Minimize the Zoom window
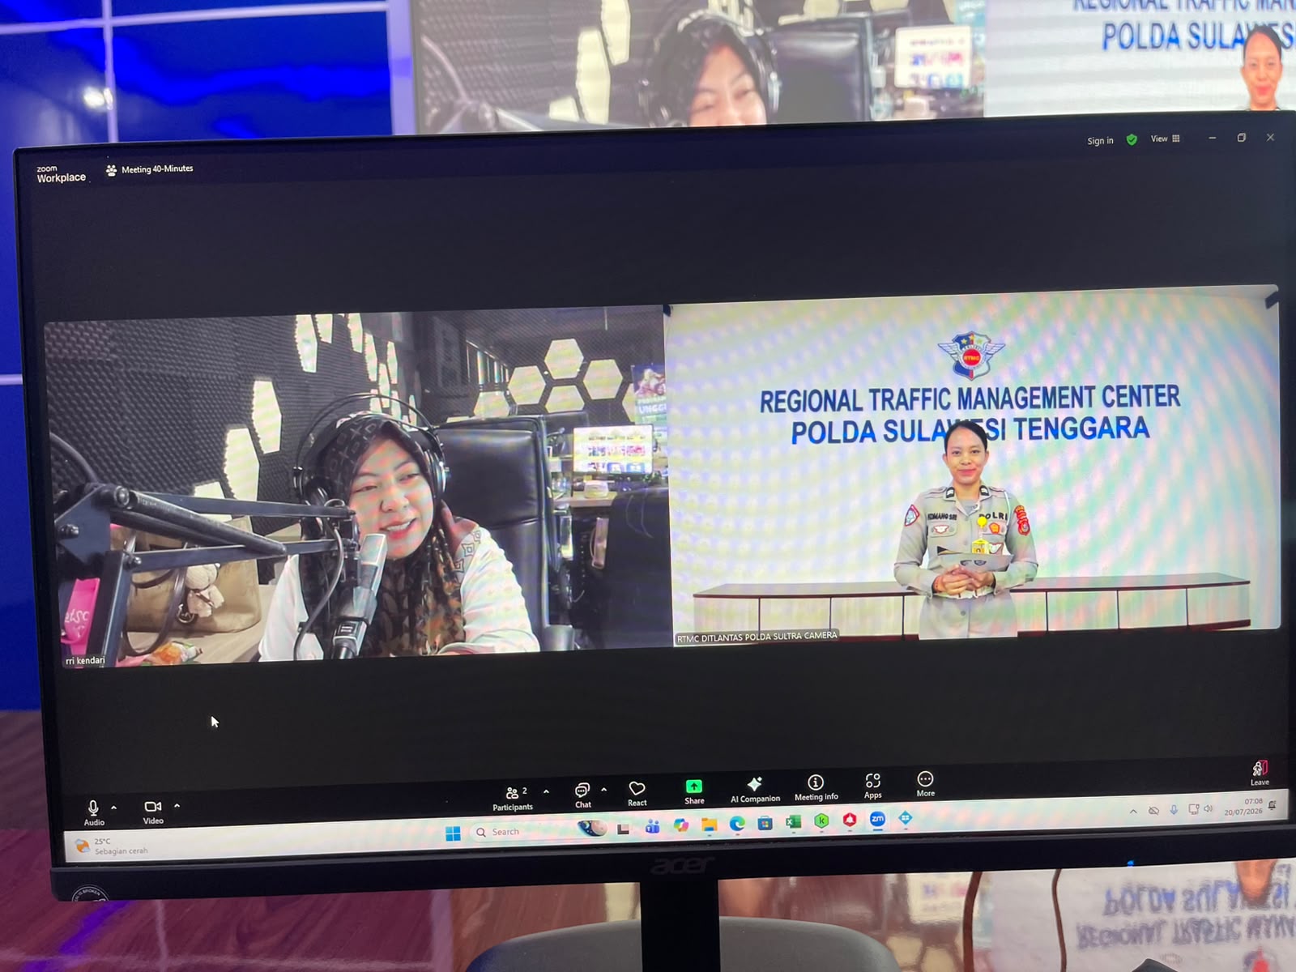This screenshot has height=972, width=1296. [x=1212, y=138]
